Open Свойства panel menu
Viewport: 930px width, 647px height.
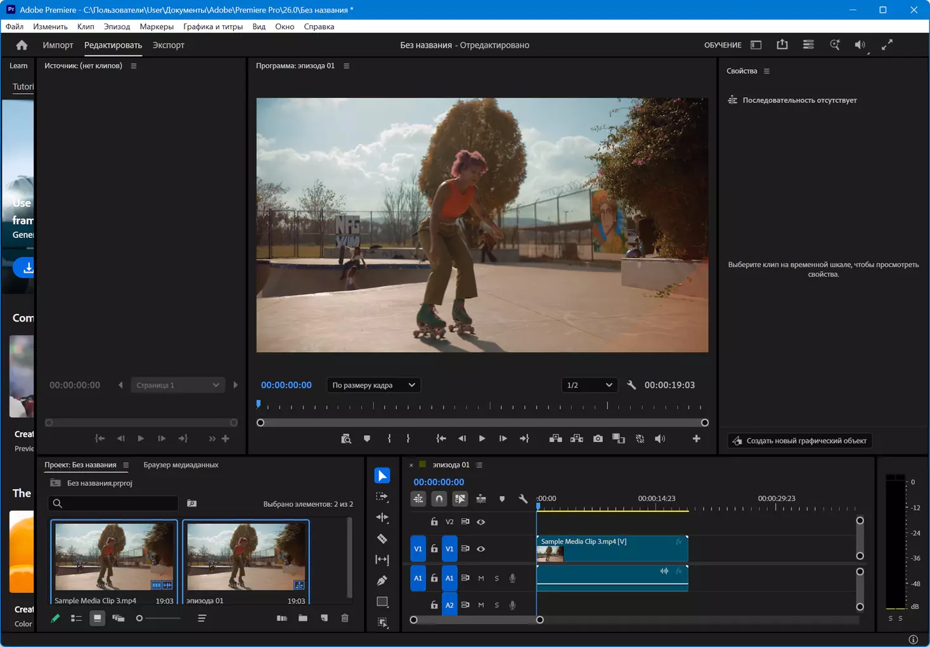(x=766, y=71)
